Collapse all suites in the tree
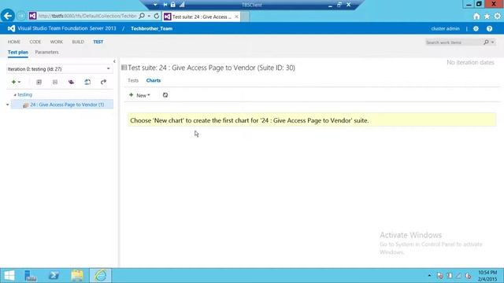The image size is (504, 283). (x=55, y=82)
